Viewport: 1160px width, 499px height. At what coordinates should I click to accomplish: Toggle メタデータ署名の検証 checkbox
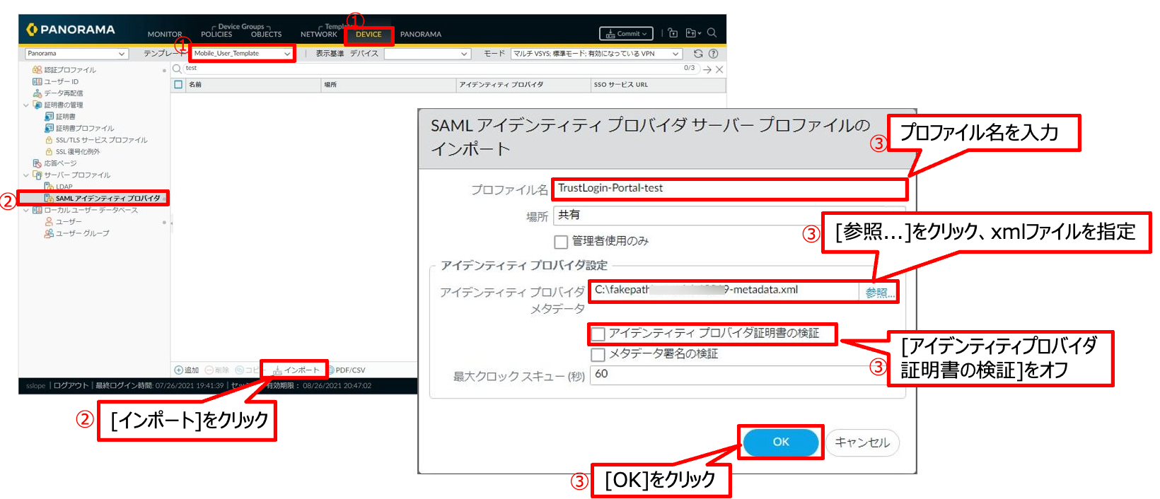pyautogui.click(x=598, y=354)
